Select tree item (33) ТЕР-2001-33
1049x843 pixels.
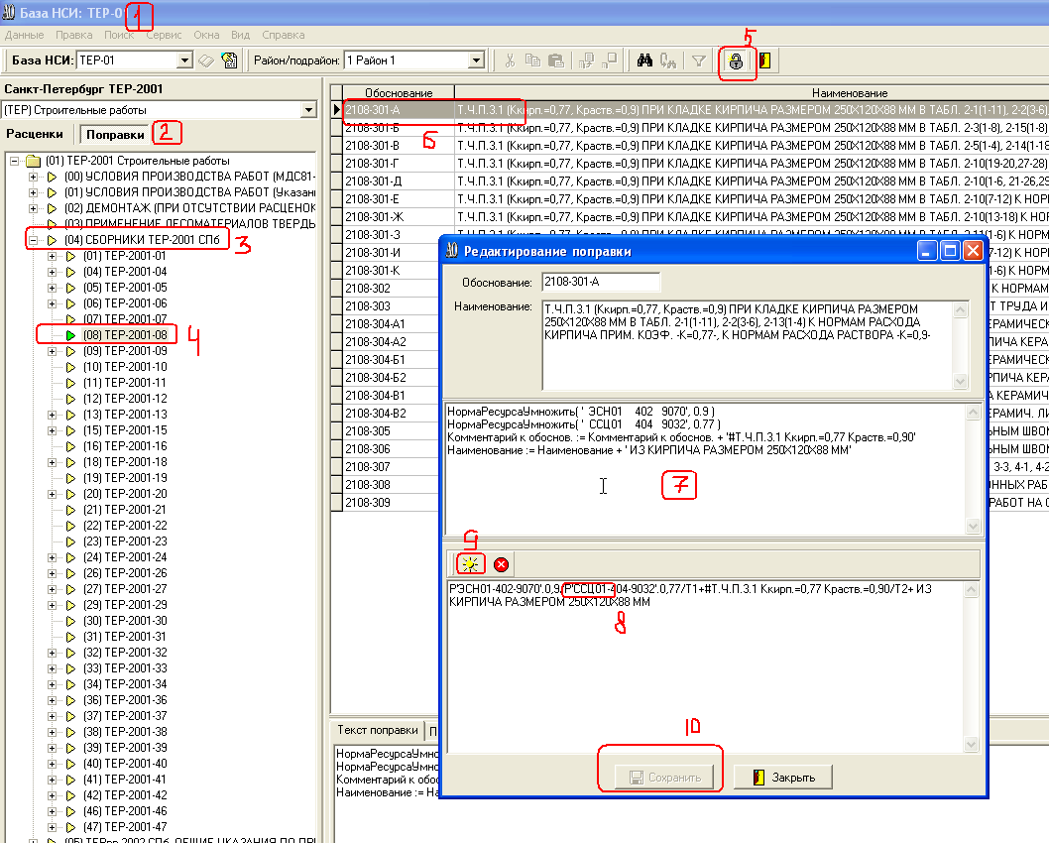125,668
